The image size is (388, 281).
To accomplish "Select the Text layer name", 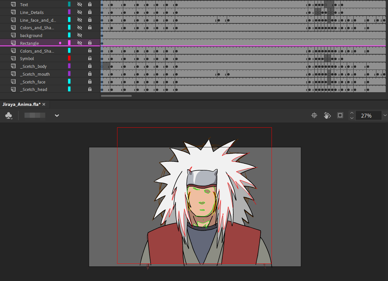I will (x=24, y=5).
